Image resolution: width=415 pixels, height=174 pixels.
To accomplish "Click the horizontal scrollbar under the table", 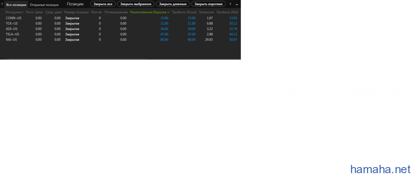I will (77, 59).
